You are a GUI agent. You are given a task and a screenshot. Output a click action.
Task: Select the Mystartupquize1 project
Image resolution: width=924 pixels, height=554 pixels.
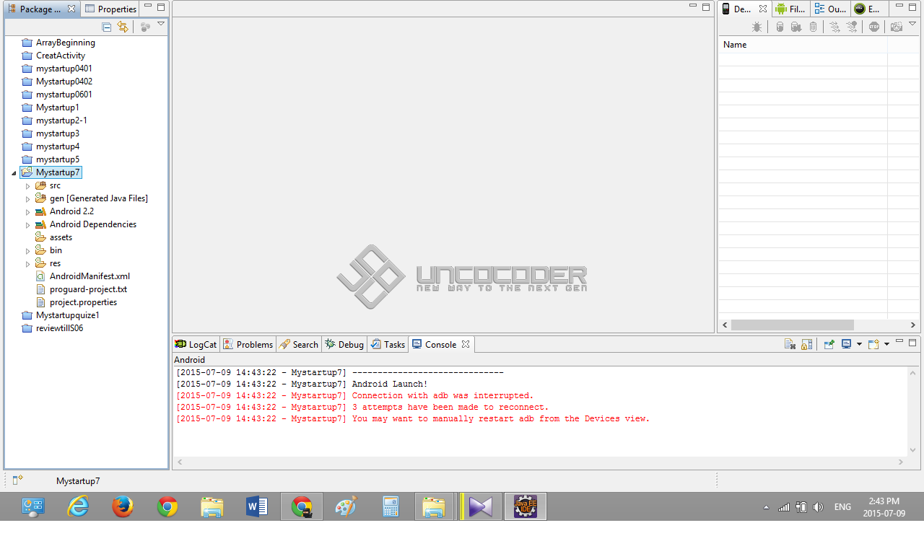tap(67, 315)
